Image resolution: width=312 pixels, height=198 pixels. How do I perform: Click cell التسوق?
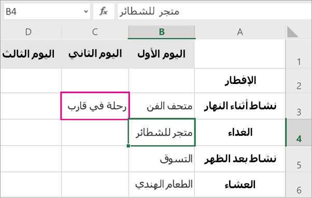coord(162,159)
